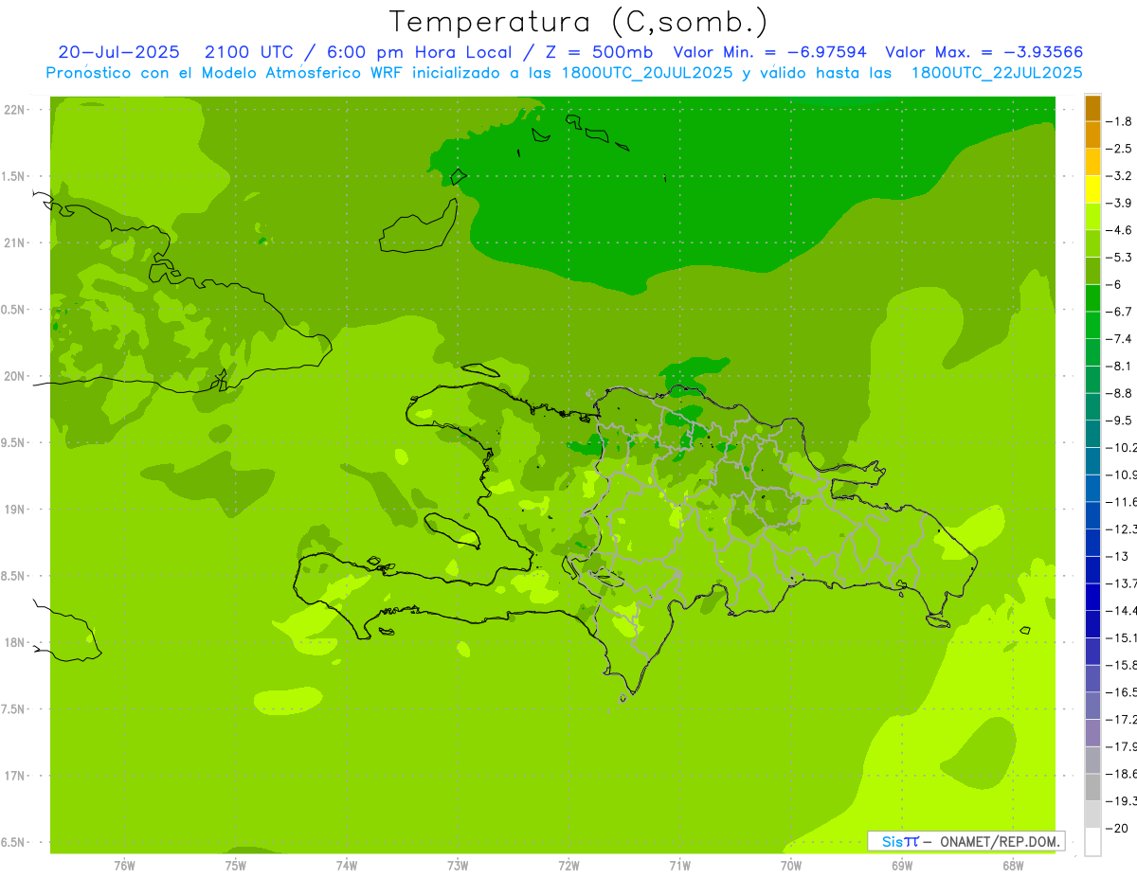The height and width of the screenshot is (878, 1137).
Task: Click the '72W' longitude label
Action: tap(568, 865)
